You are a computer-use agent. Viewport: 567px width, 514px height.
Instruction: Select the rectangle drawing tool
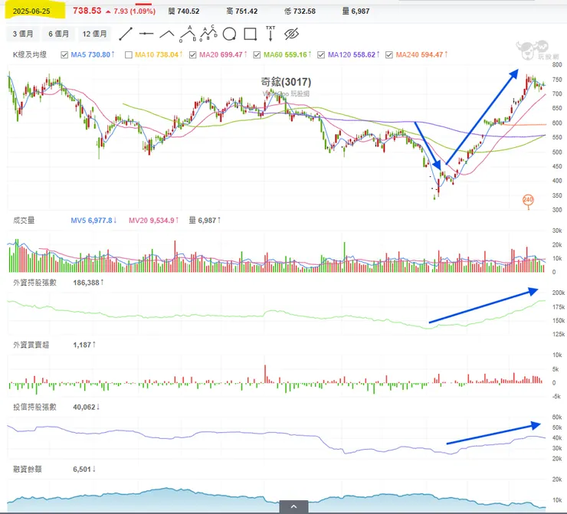(251, 34)
